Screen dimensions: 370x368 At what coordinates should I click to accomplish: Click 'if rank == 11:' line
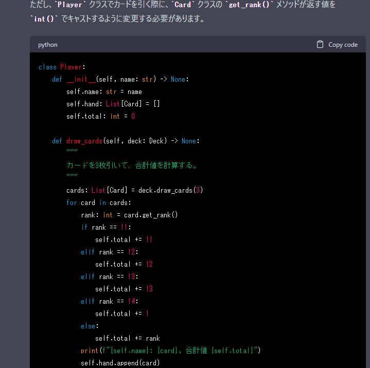(x=106, y=227)
